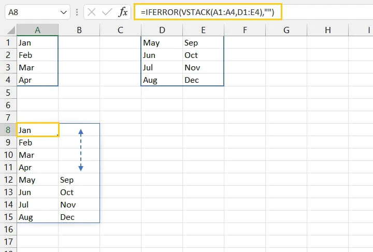This screenshot has height=252, width=373.
Task: Click the formula bar resize dots handle
Action: (x=77, y=12)
